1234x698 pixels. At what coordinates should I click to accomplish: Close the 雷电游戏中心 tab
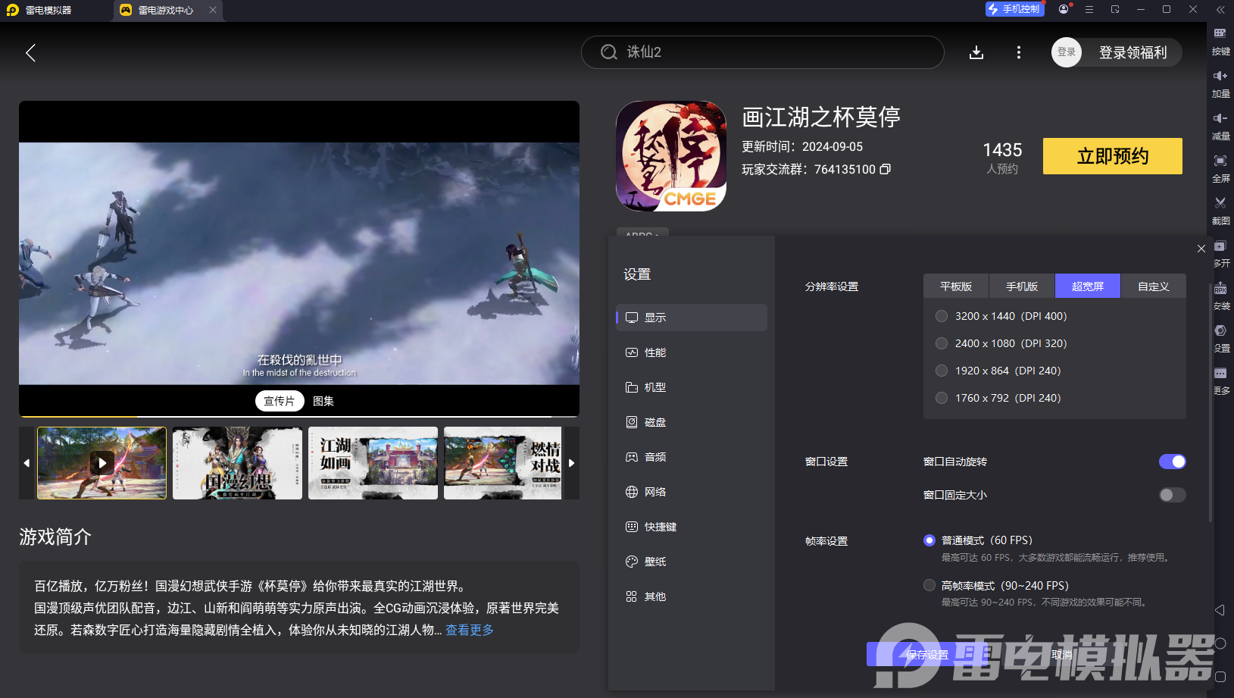click(213, 10)
